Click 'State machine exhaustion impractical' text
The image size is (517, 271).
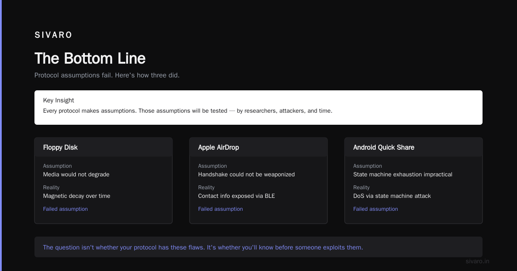tap(403, 175)
